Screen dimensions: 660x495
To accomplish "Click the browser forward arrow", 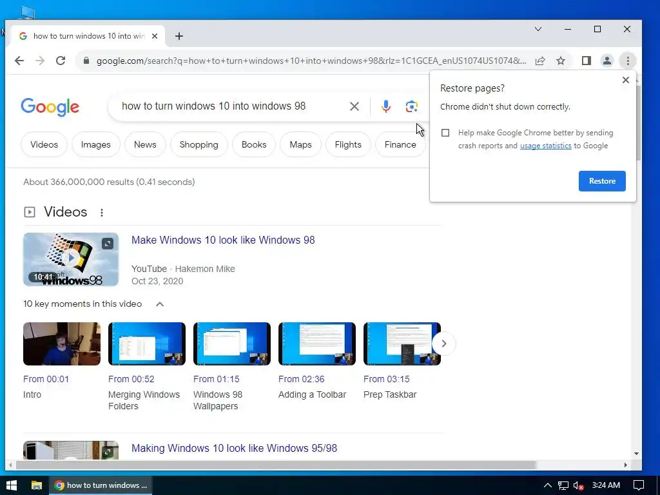I will tap(40, 61).
